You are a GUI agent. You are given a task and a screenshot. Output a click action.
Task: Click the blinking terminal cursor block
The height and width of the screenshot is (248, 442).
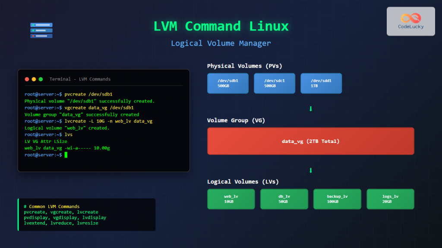click(66, 155)
